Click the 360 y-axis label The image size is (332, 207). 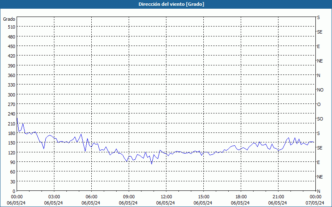point(12,75)
